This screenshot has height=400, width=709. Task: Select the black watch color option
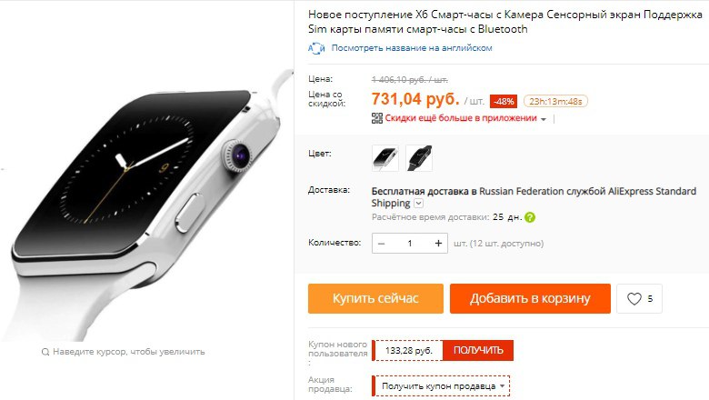[x=419, y=158]
